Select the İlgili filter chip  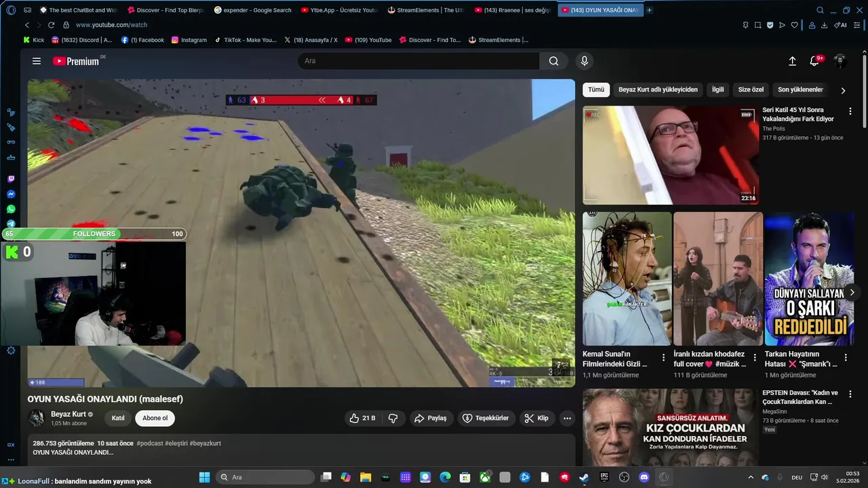pos(717,89)
